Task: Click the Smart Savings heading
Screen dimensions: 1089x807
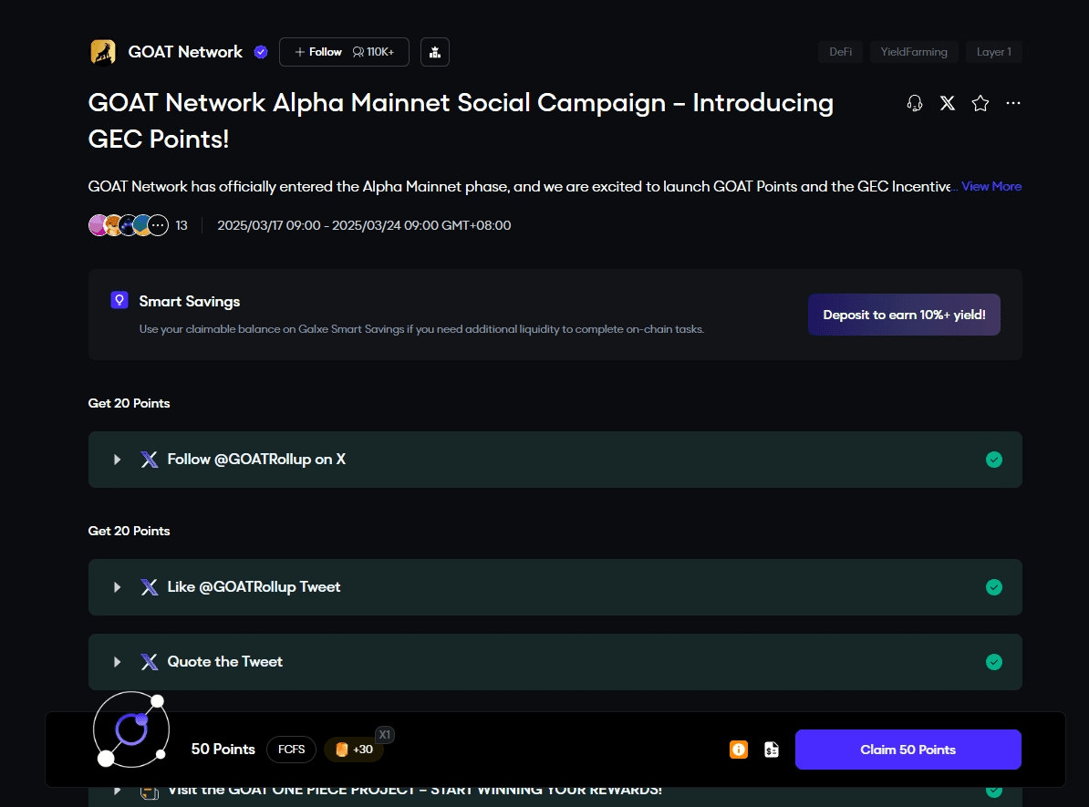Action: pos(190,302)
